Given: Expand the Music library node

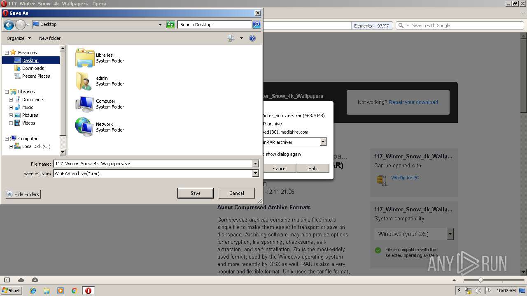Looking at the screenshot, I should point(11,107).
